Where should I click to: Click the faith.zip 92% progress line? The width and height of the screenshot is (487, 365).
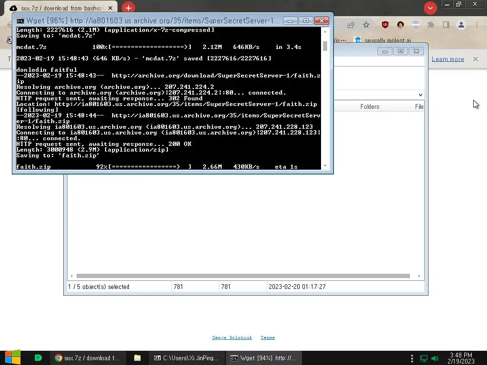pyautogui.click(x=157, y=167)
